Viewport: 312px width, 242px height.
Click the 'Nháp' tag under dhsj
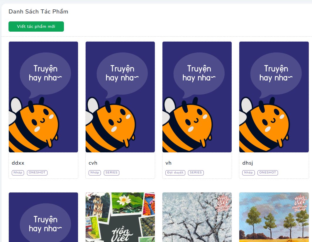click(248, 173)
